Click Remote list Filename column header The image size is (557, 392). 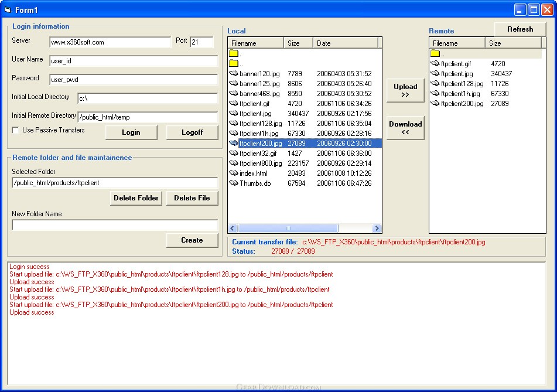[x=457, y=43]
